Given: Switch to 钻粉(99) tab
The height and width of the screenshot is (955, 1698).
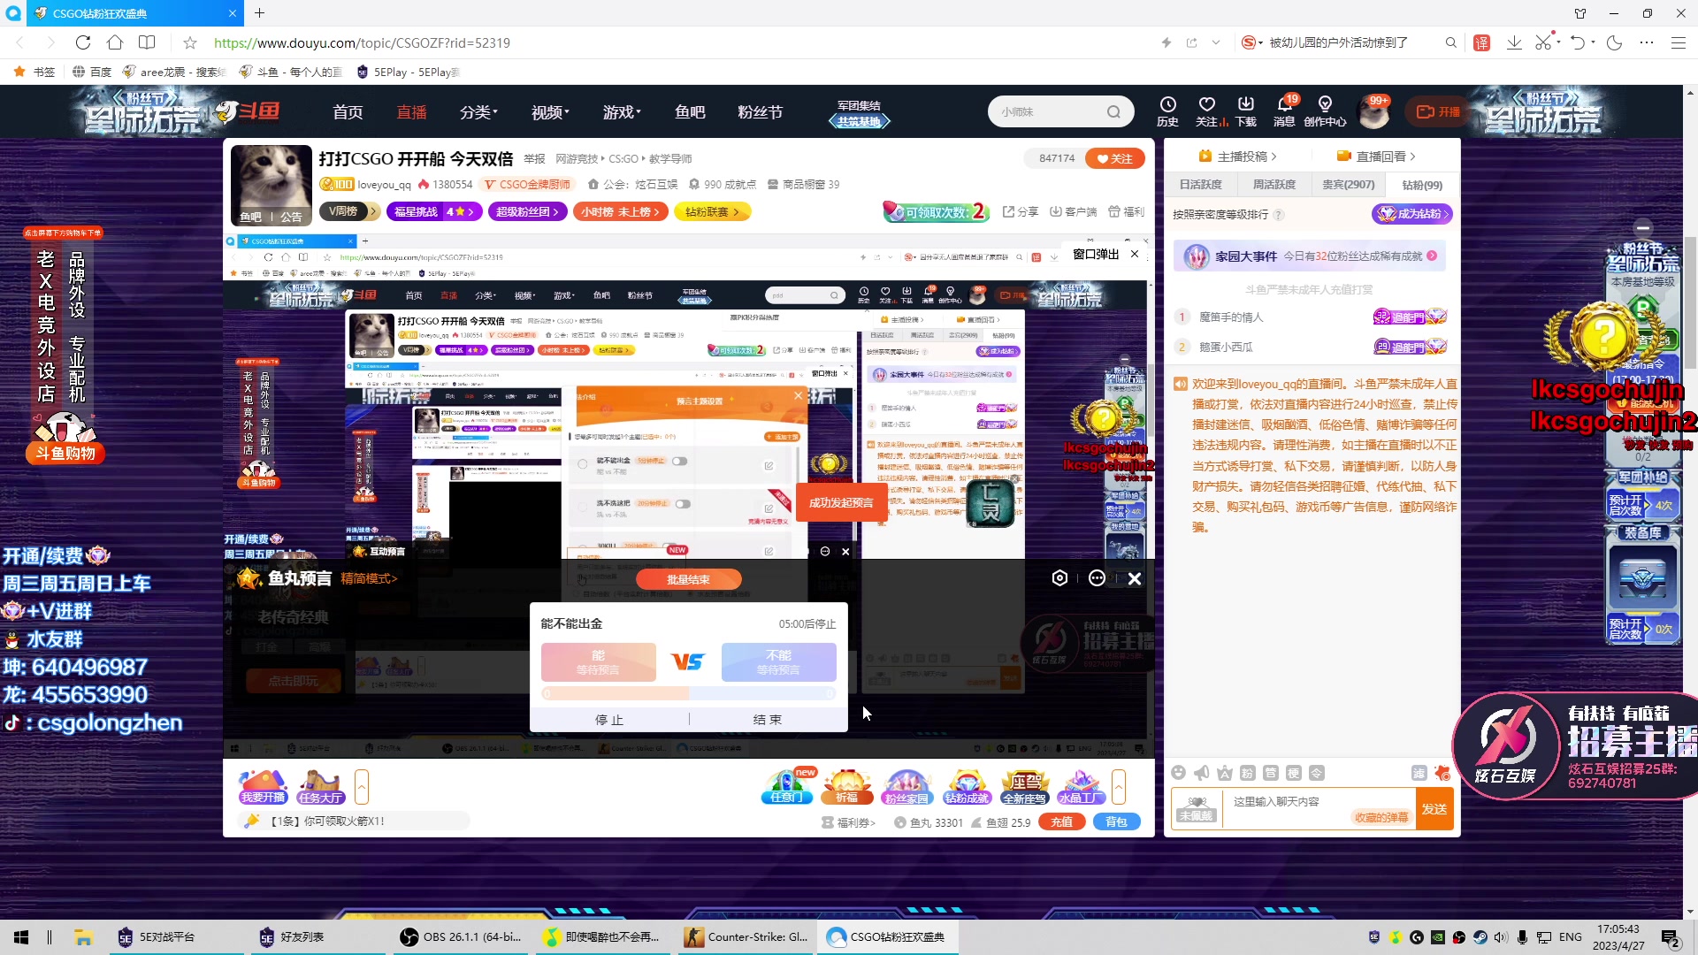Looking at the screenshot, I should [1422, 185].
